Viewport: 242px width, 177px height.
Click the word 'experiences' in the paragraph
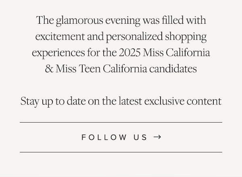click(58, 53)
